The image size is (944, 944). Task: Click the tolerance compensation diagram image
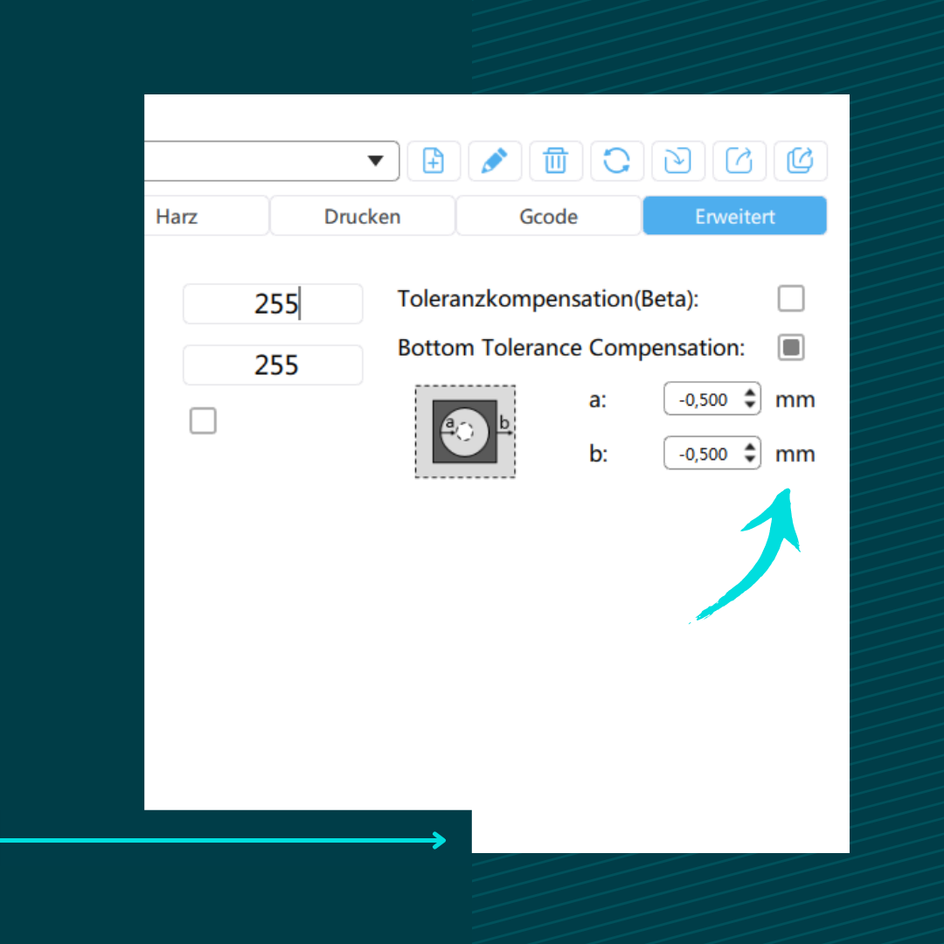(465, 432)
